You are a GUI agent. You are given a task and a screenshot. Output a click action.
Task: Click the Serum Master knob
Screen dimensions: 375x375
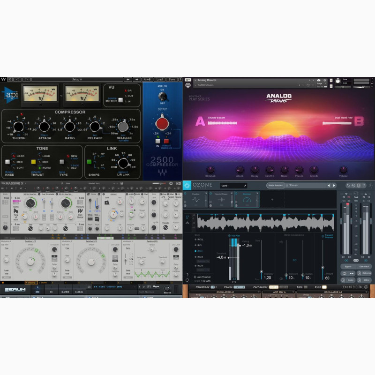pyautogui.click(x=167, y=288)
